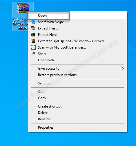Expand the Open with submenu arrow

click(x=122, y=60)
